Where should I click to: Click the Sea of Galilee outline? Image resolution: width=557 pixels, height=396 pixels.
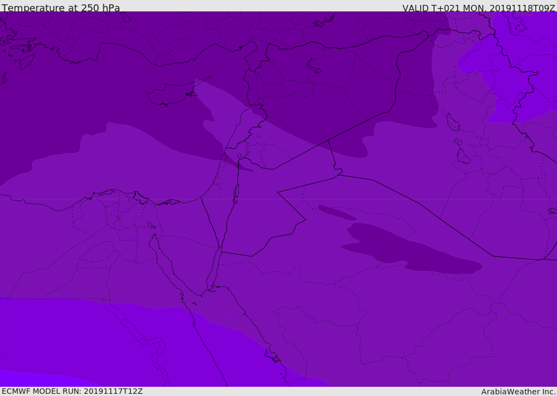click(x=239, y=156)
